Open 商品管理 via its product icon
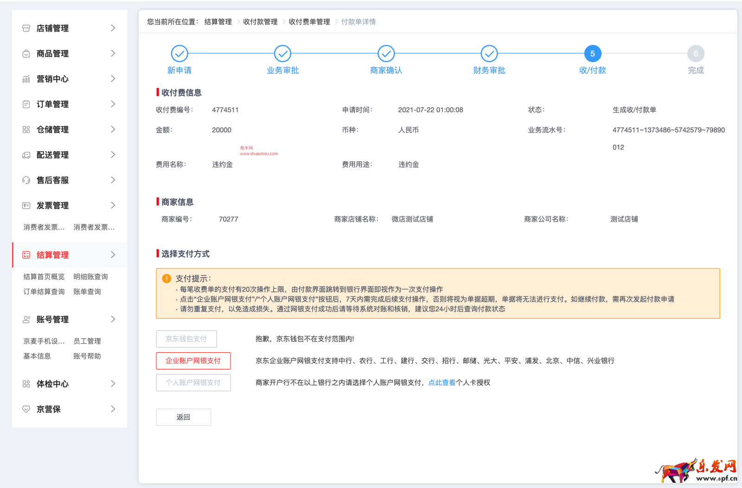This screenshot has height=488, width=742. [26, 53]
